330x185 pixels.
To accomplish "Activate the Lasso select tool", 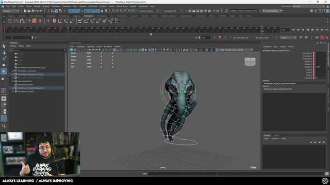I will pos(4,52).
